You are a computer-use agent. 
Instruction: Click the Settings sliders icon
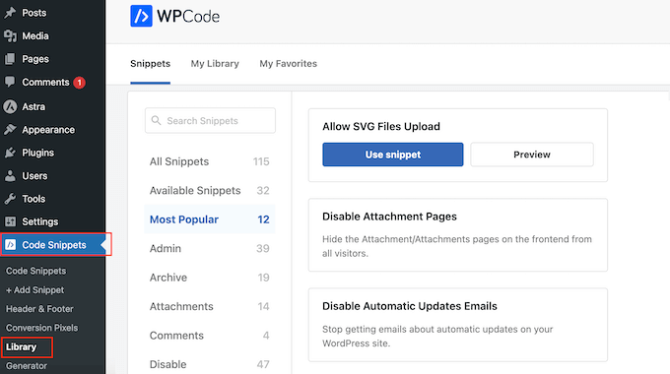pyautogui.click(x=10, y=221)
